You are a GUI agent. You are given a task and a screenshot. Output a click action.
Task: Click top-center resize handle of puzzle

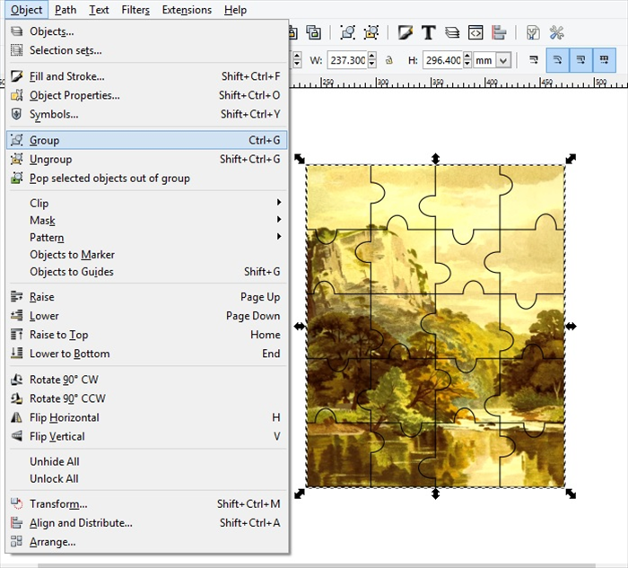point(435,159)
